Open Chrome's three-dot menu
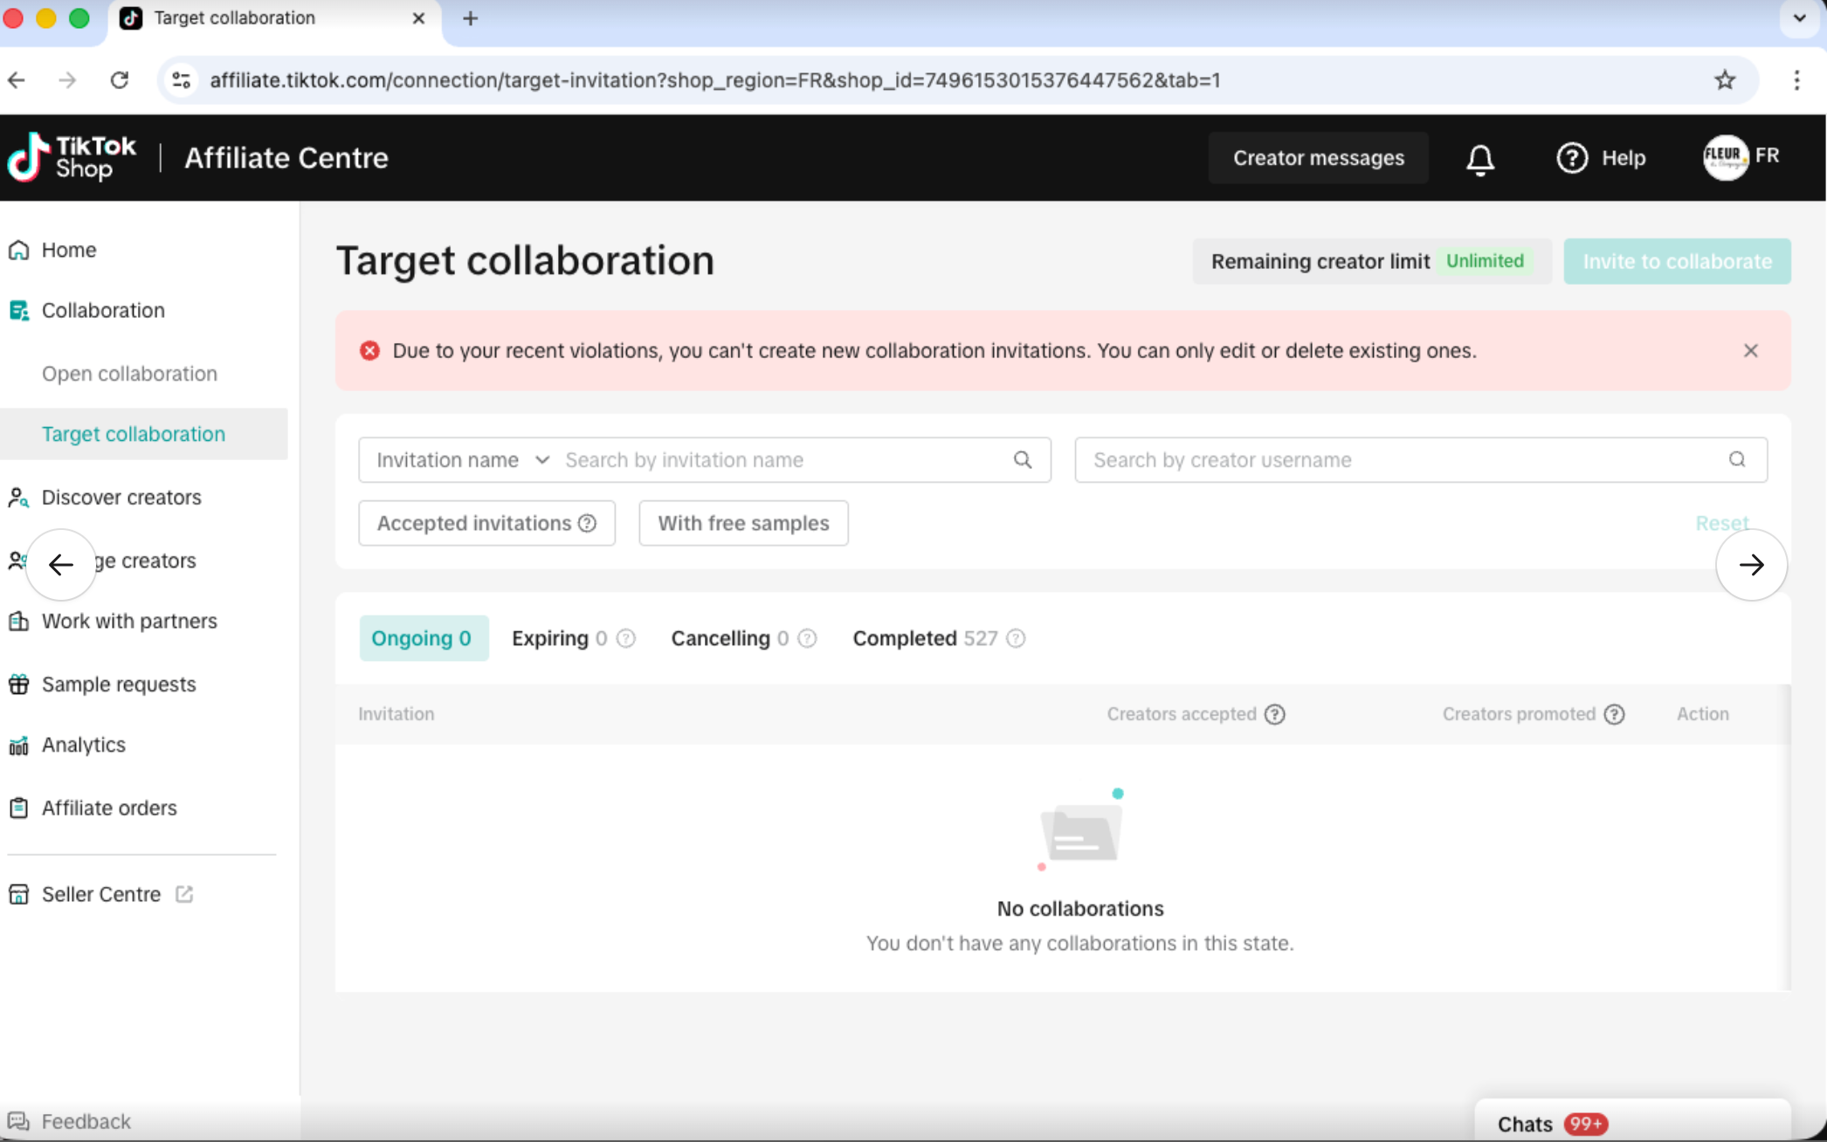 (1796, 80)
